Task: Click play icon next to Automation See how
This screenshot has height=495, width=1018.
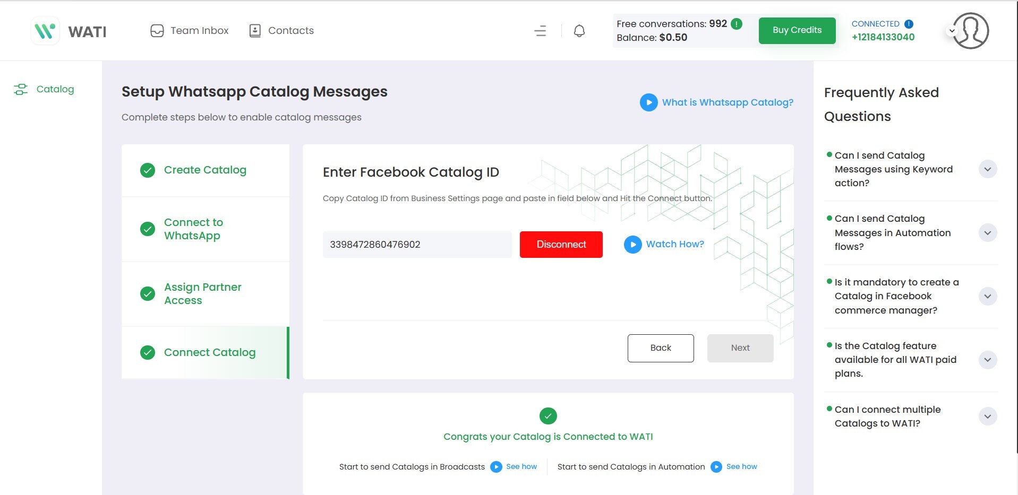Action: tap(716, 467)
